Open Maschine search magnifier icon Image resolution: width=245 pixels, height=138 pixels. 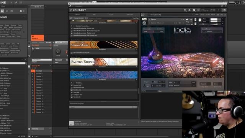pyautogui.click(x=16, y=3)
